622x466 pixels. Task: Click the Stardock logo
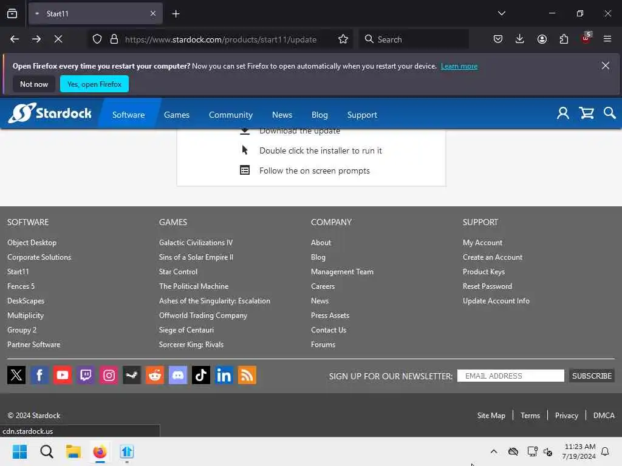(50, 113)
